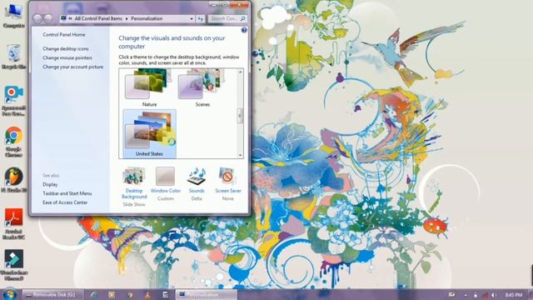Select the Nature theme
533x300 pixels.
tap(149, 88)
